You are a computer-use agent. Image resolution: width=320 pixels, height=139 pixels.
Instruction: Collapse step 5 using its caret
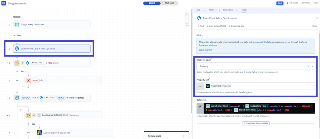[7, 98]
